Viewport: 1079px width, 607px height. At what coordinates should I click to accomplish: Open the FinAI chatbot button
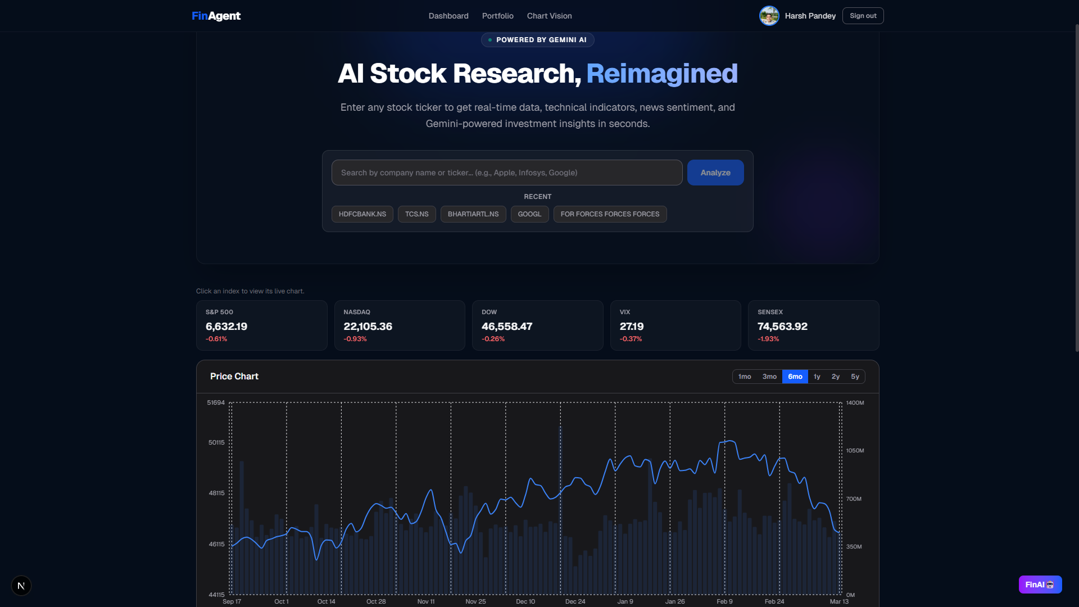[1040, 585]
